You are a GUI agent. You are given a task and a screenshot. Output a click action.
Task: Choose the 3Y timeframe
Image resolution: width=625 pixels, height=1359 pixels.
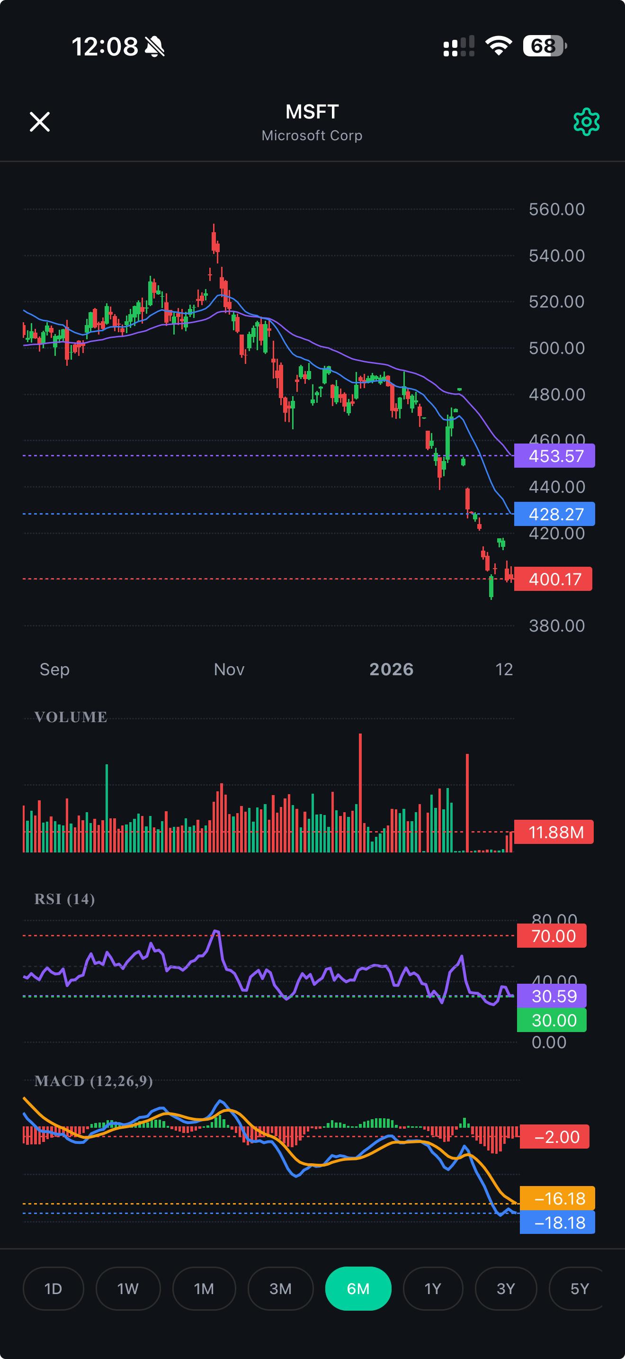(506, 1288)
